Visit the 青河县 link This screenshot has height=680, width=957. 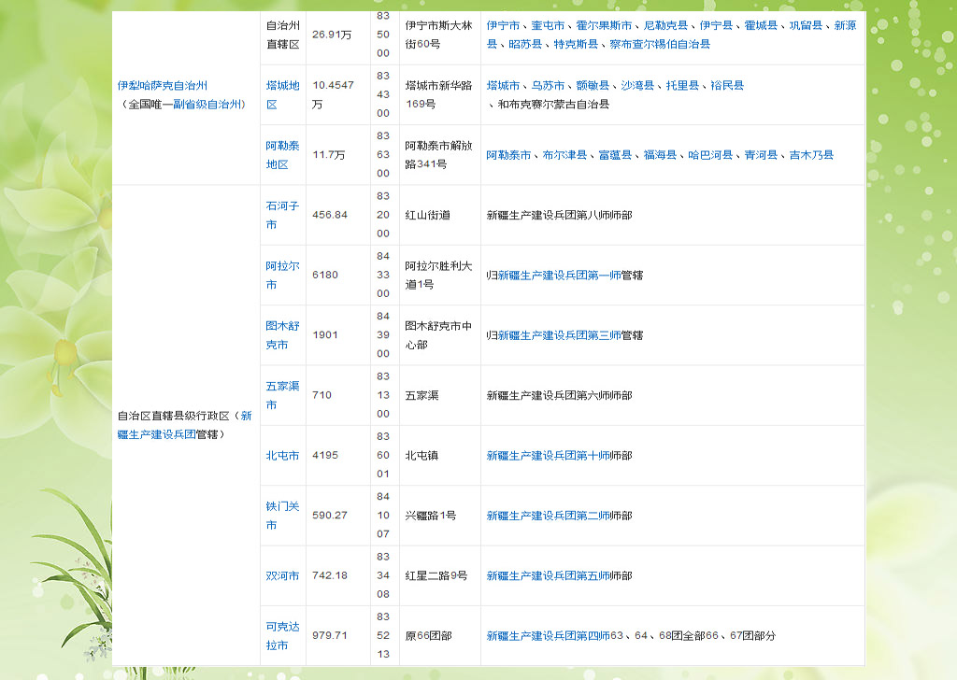tap(761, 155)
